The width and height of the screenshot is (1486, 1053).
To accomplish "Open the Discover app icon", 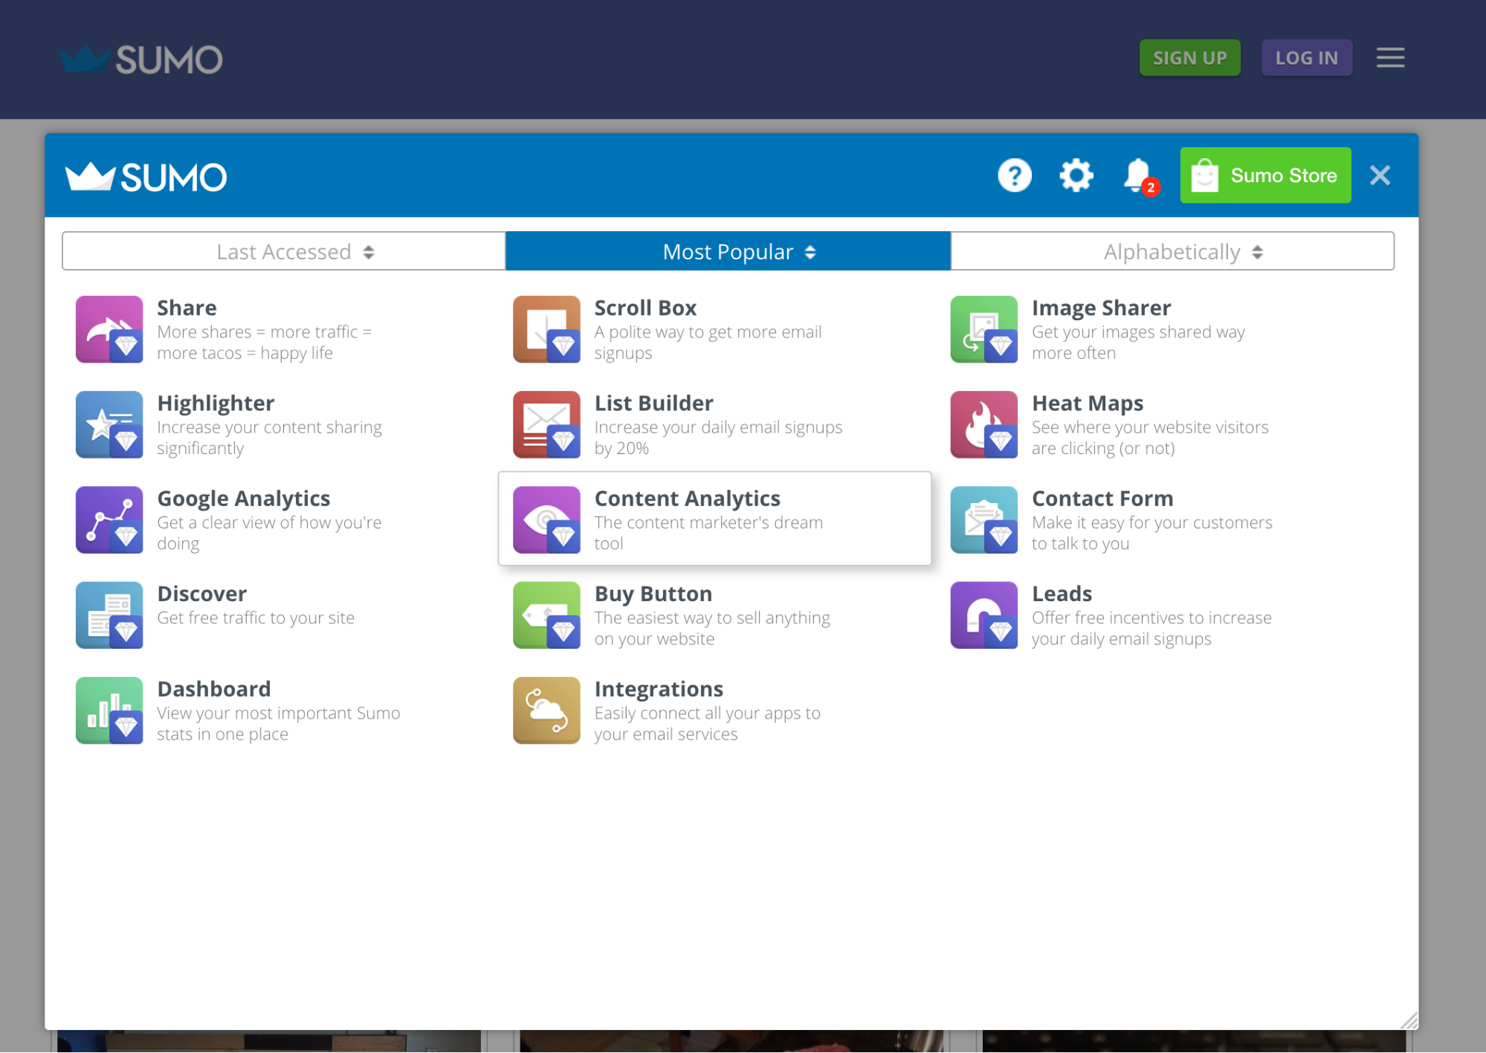I will pos(109,615).
